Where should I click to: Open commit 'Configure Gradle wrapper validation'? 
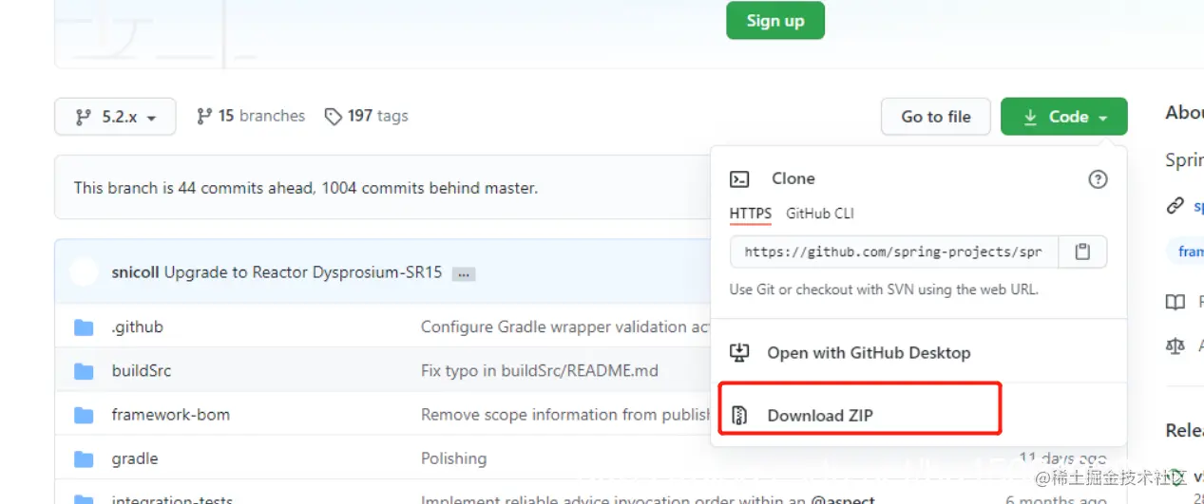(565, 327)
